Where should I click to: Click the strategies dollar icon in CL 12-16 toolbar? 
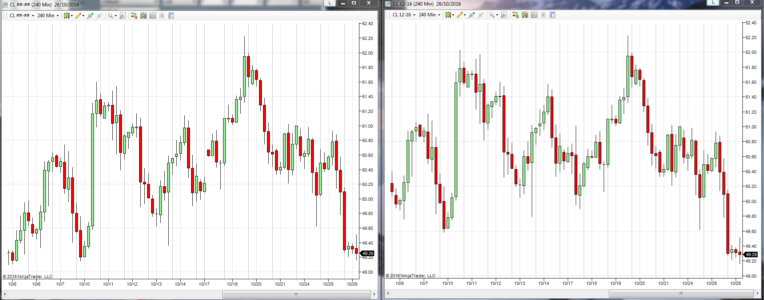[543, 15]
